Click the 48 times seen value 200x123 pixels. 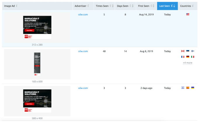click(x=104, y=51)
